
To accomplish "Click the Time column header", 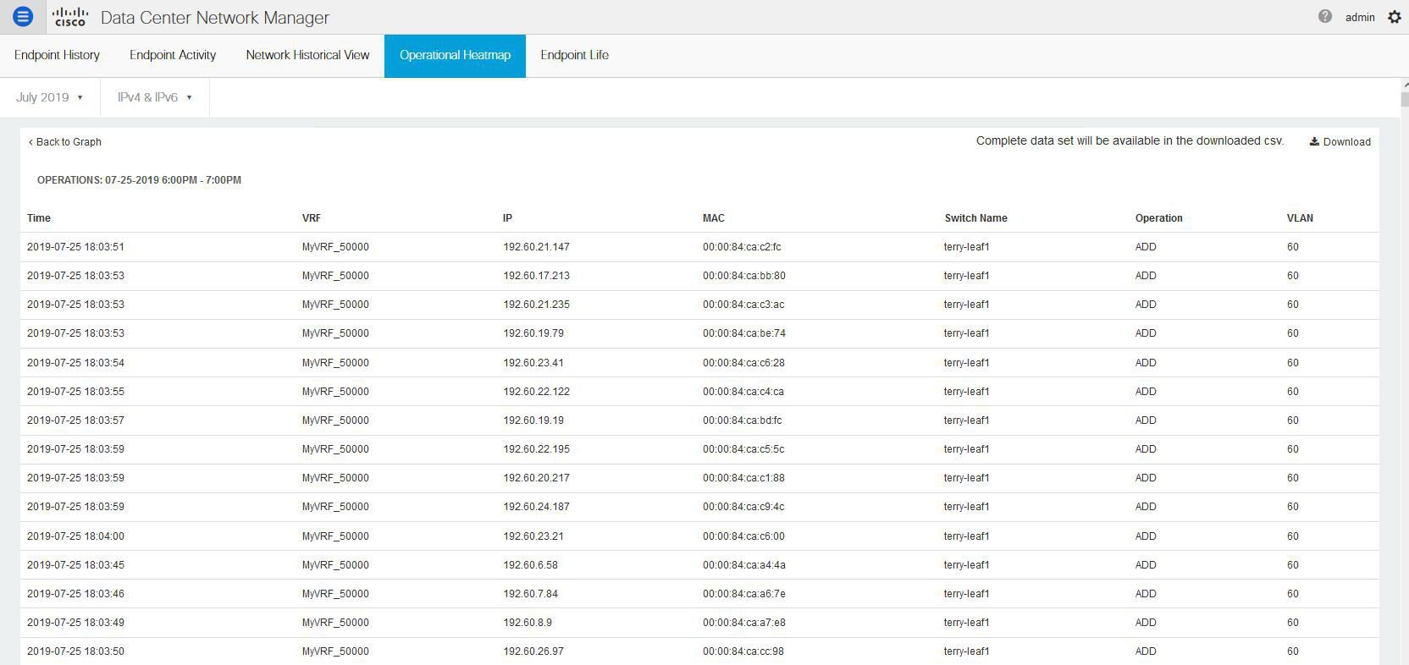I will pyautogui.click(x=39, y=218).
